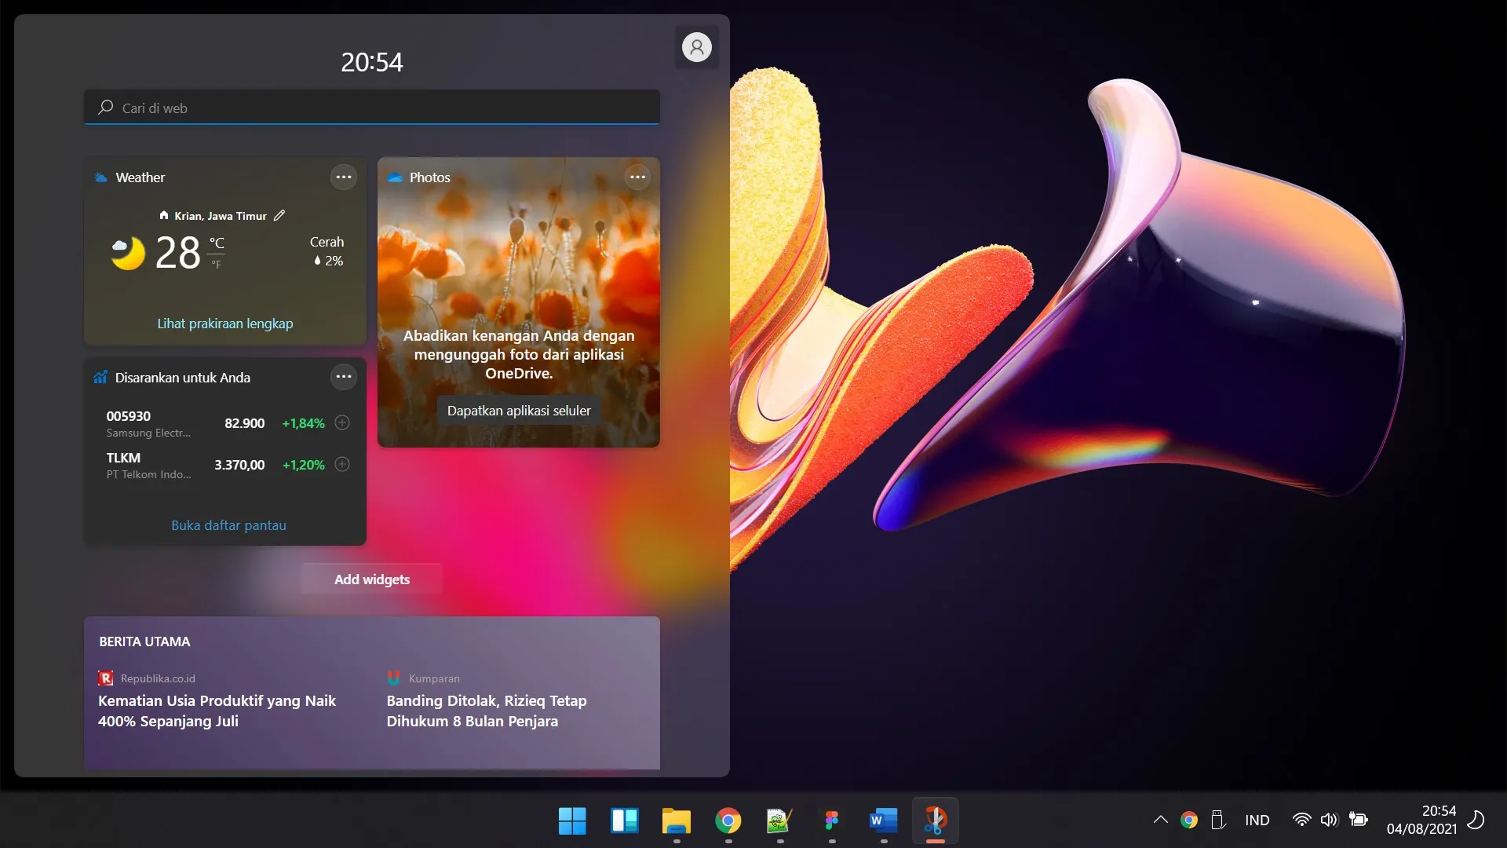
Task: Open the Republika news headline about Kematian Usia Produktif
Action: 217,711
